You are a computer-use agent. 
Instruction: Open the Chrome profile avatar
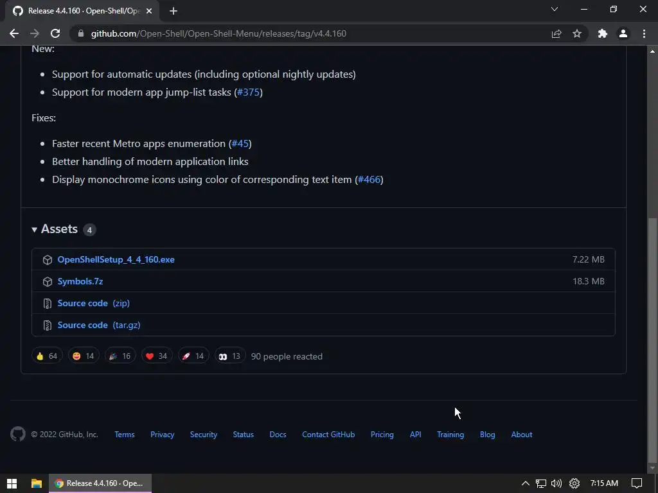point(623,33)
